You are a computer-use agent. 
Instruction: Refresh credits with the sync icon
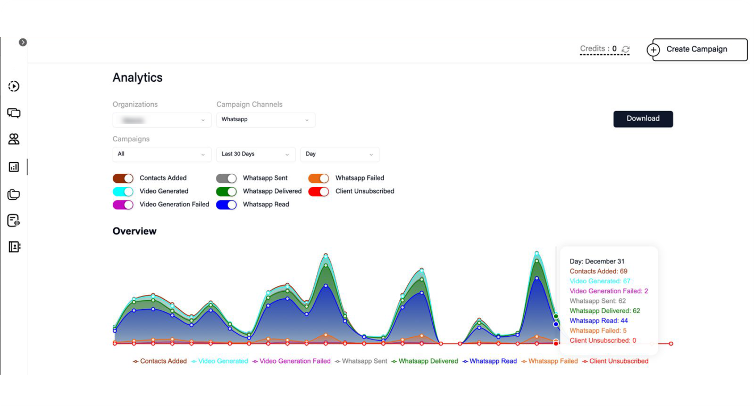click(626, 49)
